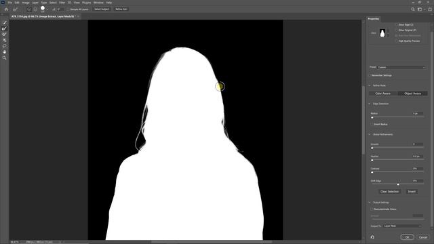This screenshot has height=244, width=434.
Task: Choose the subtract-from-selection brush mode icon
Action: point(35,9)
